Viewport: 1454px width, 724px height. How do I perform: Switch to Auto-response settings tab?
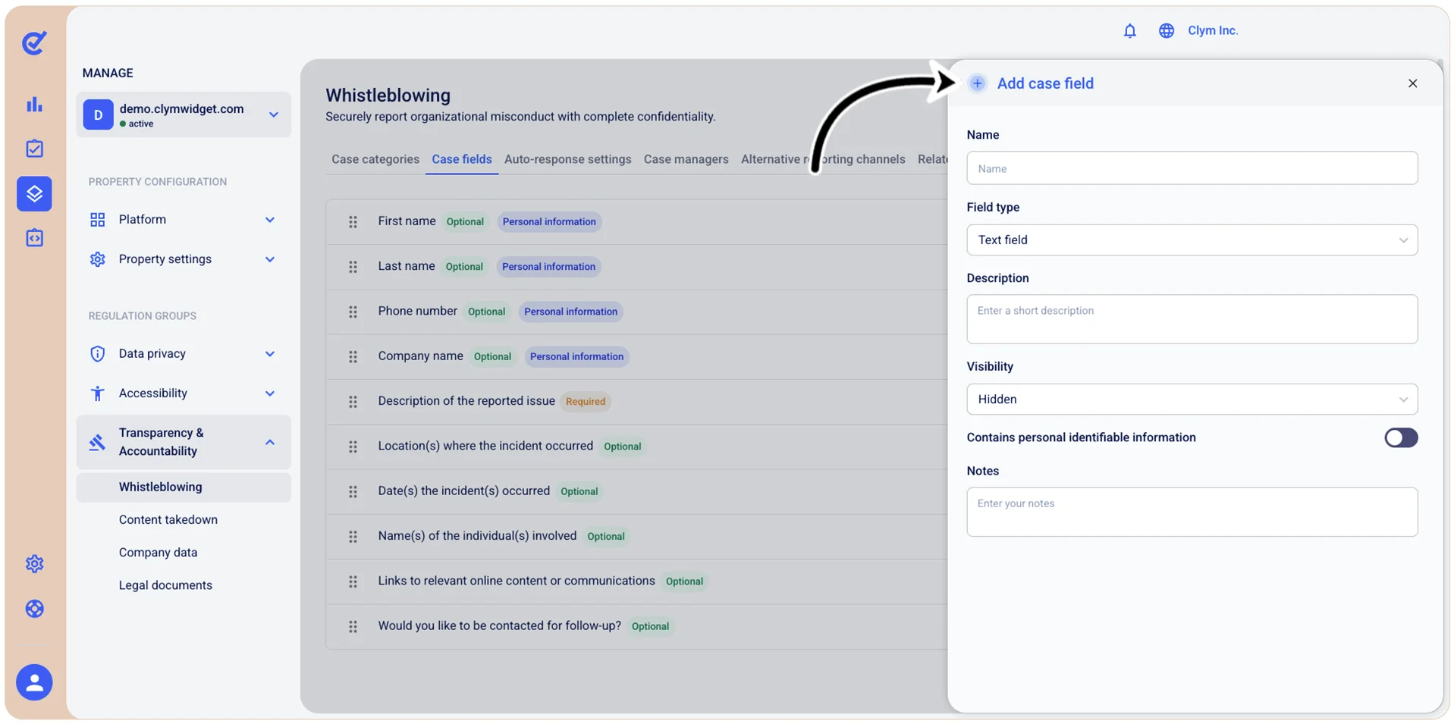coord(567,159)
